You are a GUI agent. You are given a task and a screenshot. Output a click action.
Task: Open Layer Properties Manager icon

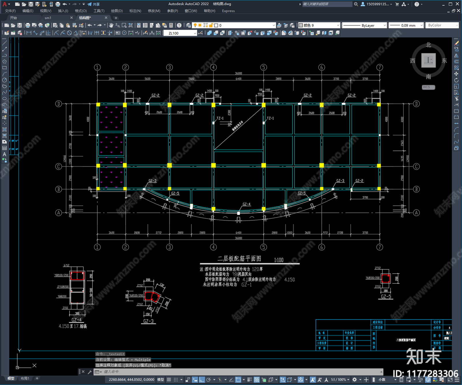click(x=189, y=25)
